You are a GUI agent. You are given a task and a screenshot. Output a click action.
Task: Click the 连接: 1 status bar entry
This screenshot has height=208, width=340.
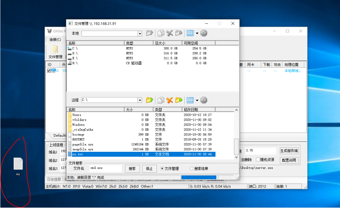[x=288, y=186]
